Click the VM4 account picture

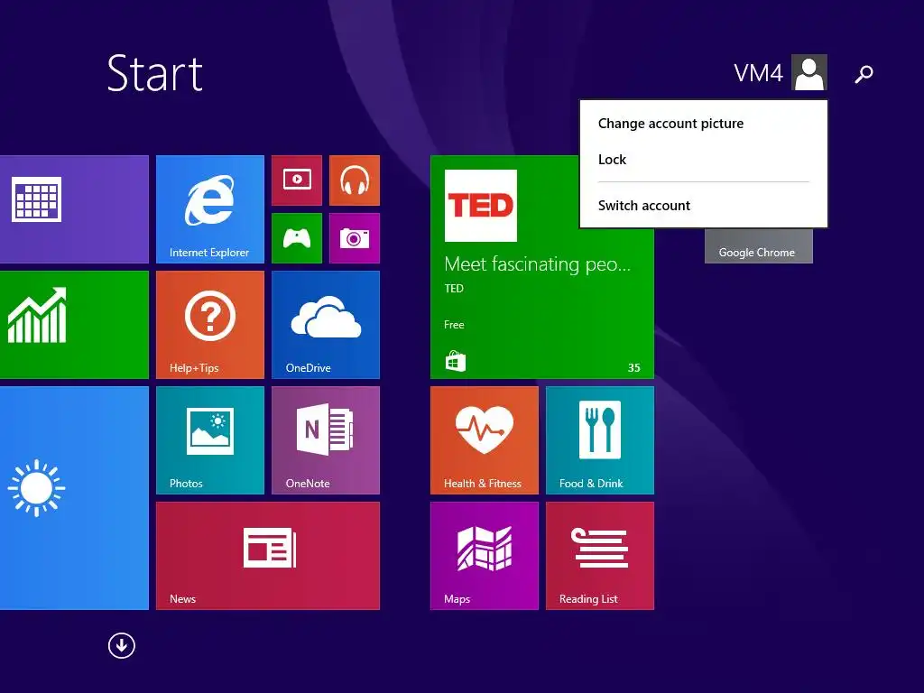809,72
